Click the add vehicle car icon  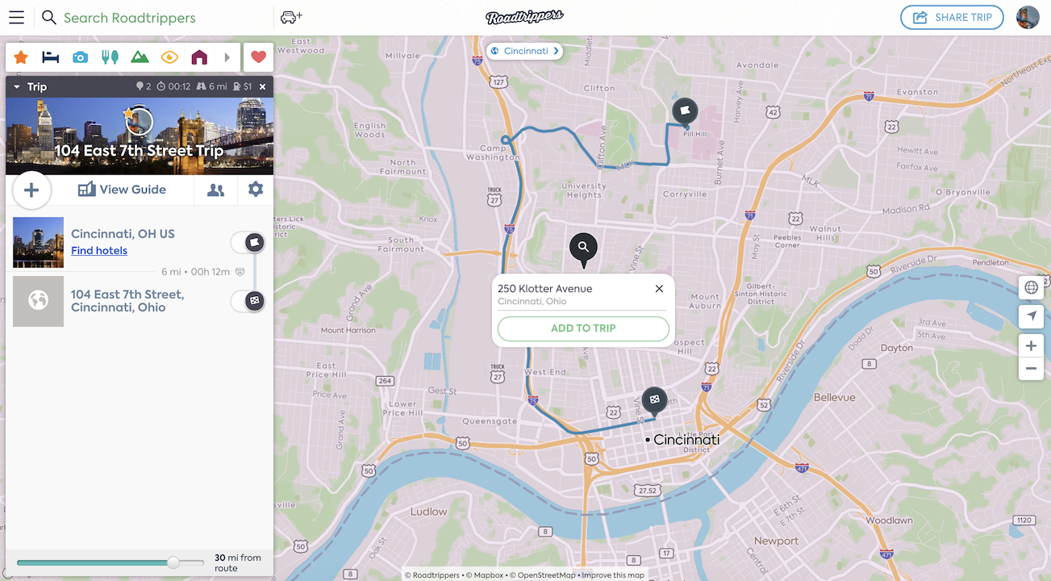click(290, 17)
